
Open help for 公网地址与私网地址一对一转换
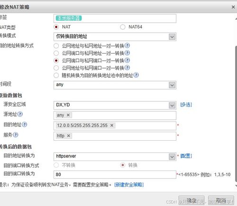pyautogui.click(x=127, y=45)
